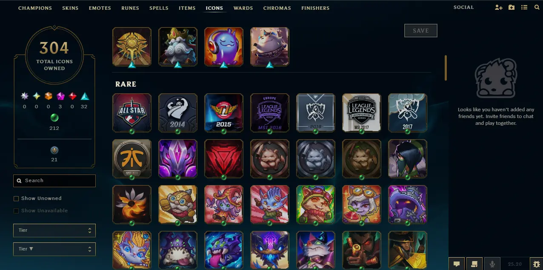
Task: Click the Save button
Action: tap(421, 31)
